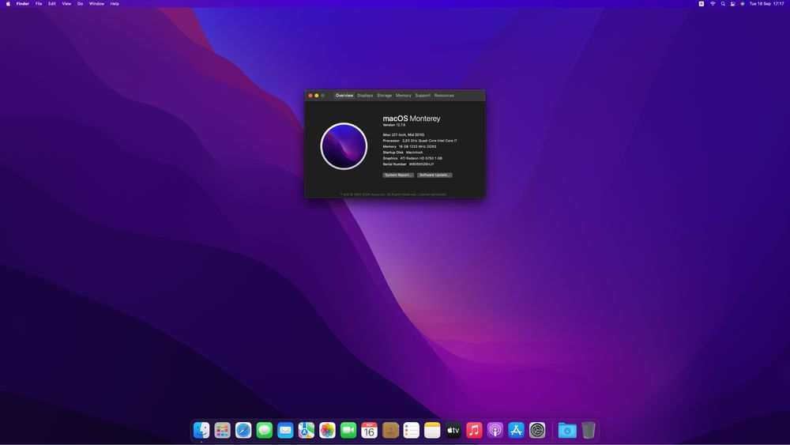Click the Processor info line

(x=419, y=141)
